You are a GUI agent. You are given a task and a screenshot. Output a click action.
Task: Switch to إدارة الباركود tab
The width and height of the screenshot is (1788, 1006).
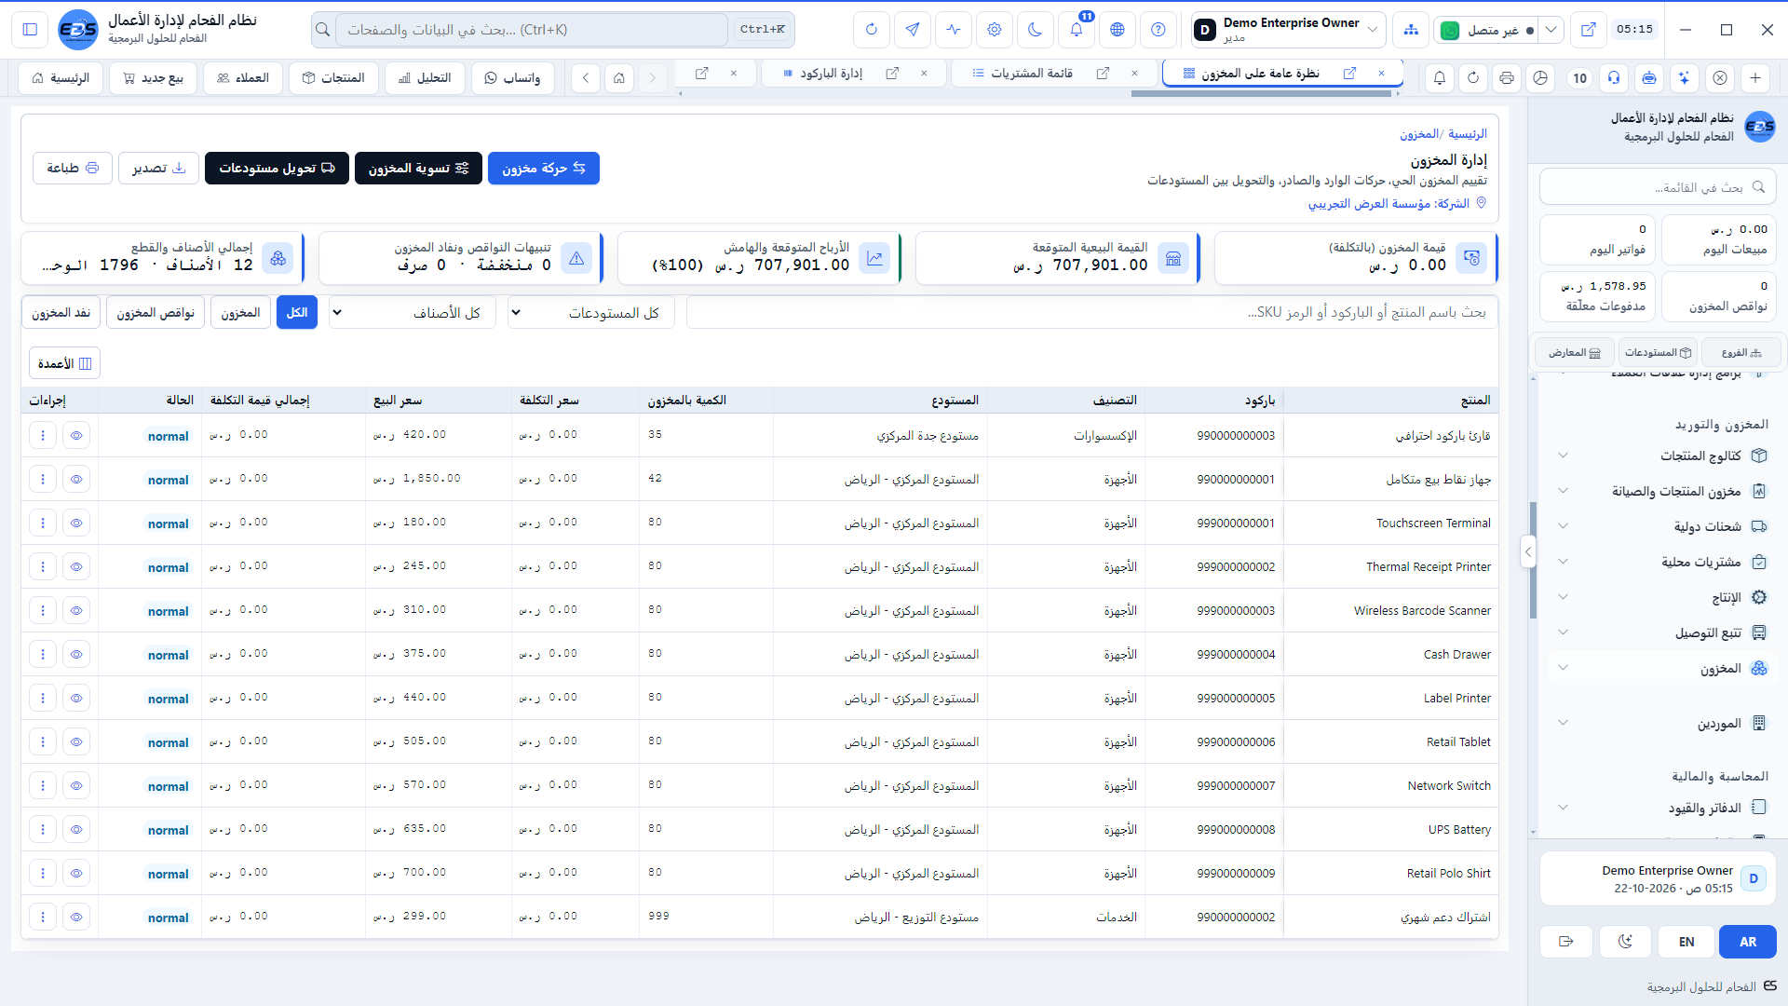click(x=832, y=73)
